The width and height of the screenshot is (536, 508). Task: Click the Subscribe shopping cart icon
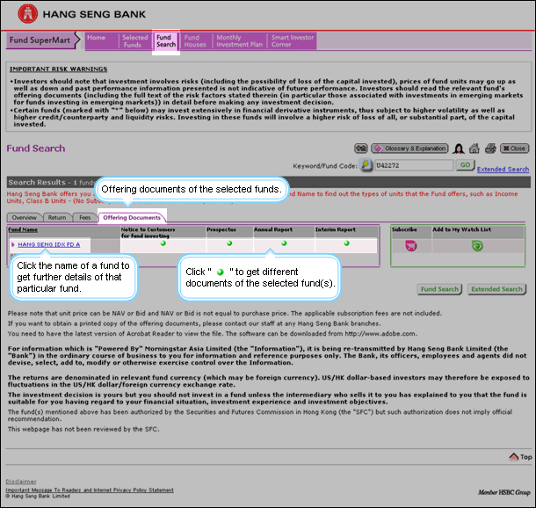click(x=411, y=246)
